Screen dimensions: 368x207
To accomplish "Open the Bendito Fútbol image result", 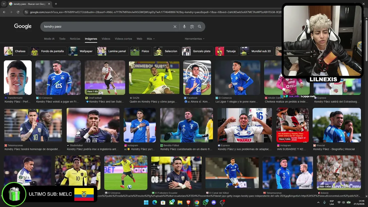I will point(187,125).
